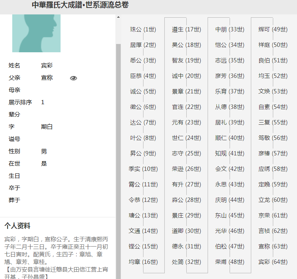Open ancestor 珠公 (1世)
The image size is (297, 279).
pos(143,30)
